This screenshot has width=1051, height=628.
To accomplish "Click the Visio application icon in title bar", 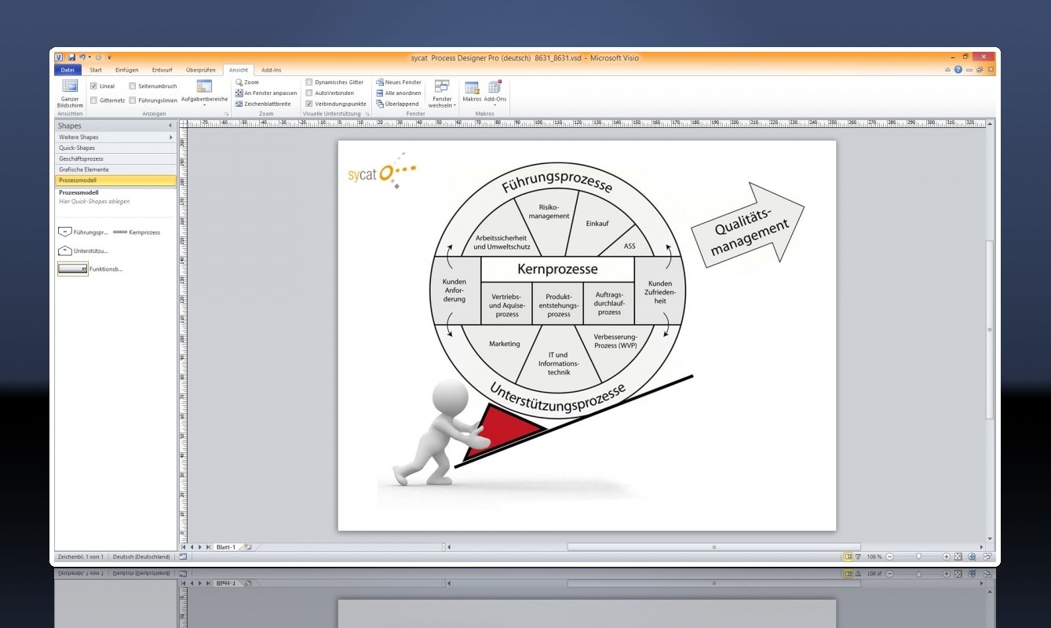I will point(59,57).
